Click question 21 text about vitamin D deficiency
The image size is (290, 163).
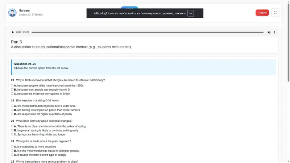(61, 80)
